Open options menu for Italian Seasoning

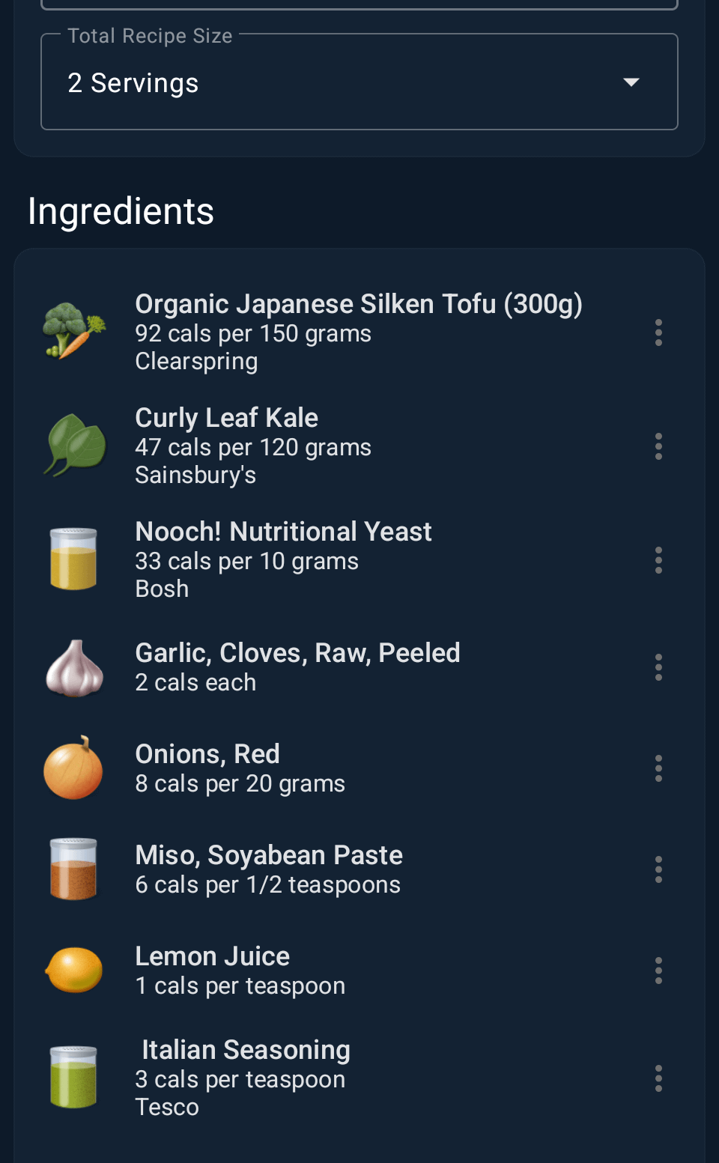(658, 1078)
